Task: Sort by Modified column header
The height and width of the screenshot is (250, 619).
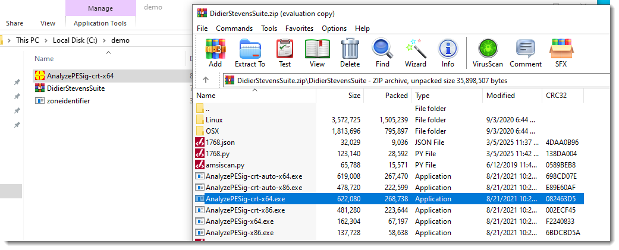Action: [x=512, y=96]
